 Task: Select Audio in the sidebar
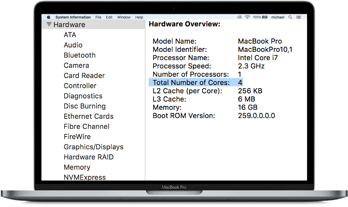point(73,45)
